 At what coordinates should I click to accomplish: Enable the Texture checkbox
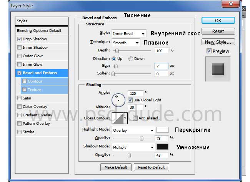(24, 89)
